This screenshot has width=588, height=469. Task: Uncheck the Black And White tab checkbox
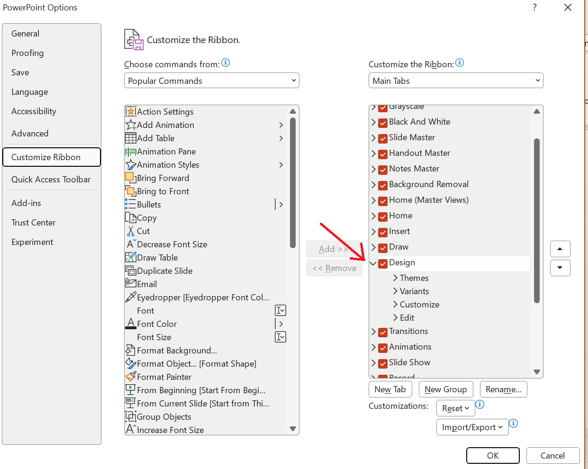[x=383, y=123]
